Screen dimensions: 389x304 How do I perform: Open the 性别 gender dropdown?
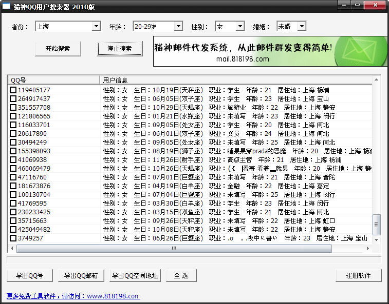pyautogui.click(x=240, y=26)
